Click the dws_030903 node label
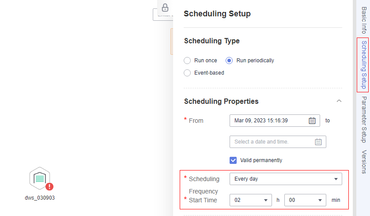Screen dimensions: 370x216 40,198
